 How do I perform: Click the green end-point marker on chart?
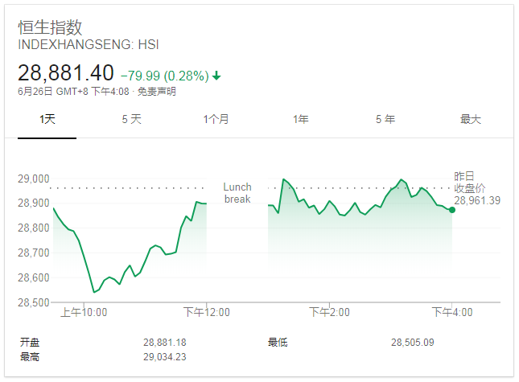pyautogui.click(x=452, y=210)
